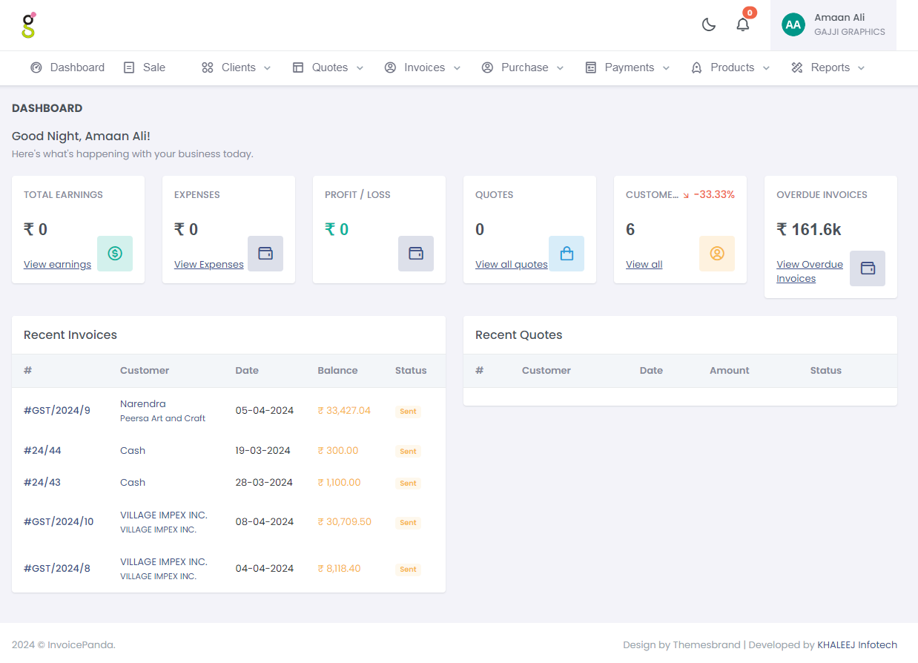This screenshot has height=663, width=918.
Task: Open invoice #GST/2024/9
Action: (x=57, y=410)
